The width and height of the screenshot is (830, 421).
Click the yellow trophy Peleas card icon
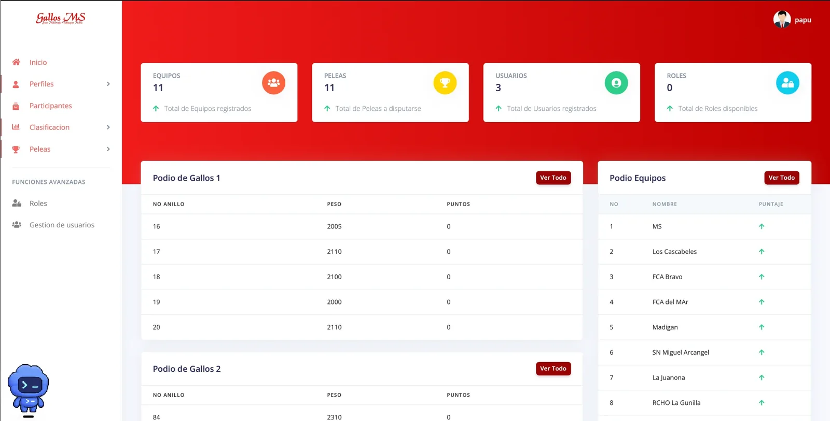445,83
